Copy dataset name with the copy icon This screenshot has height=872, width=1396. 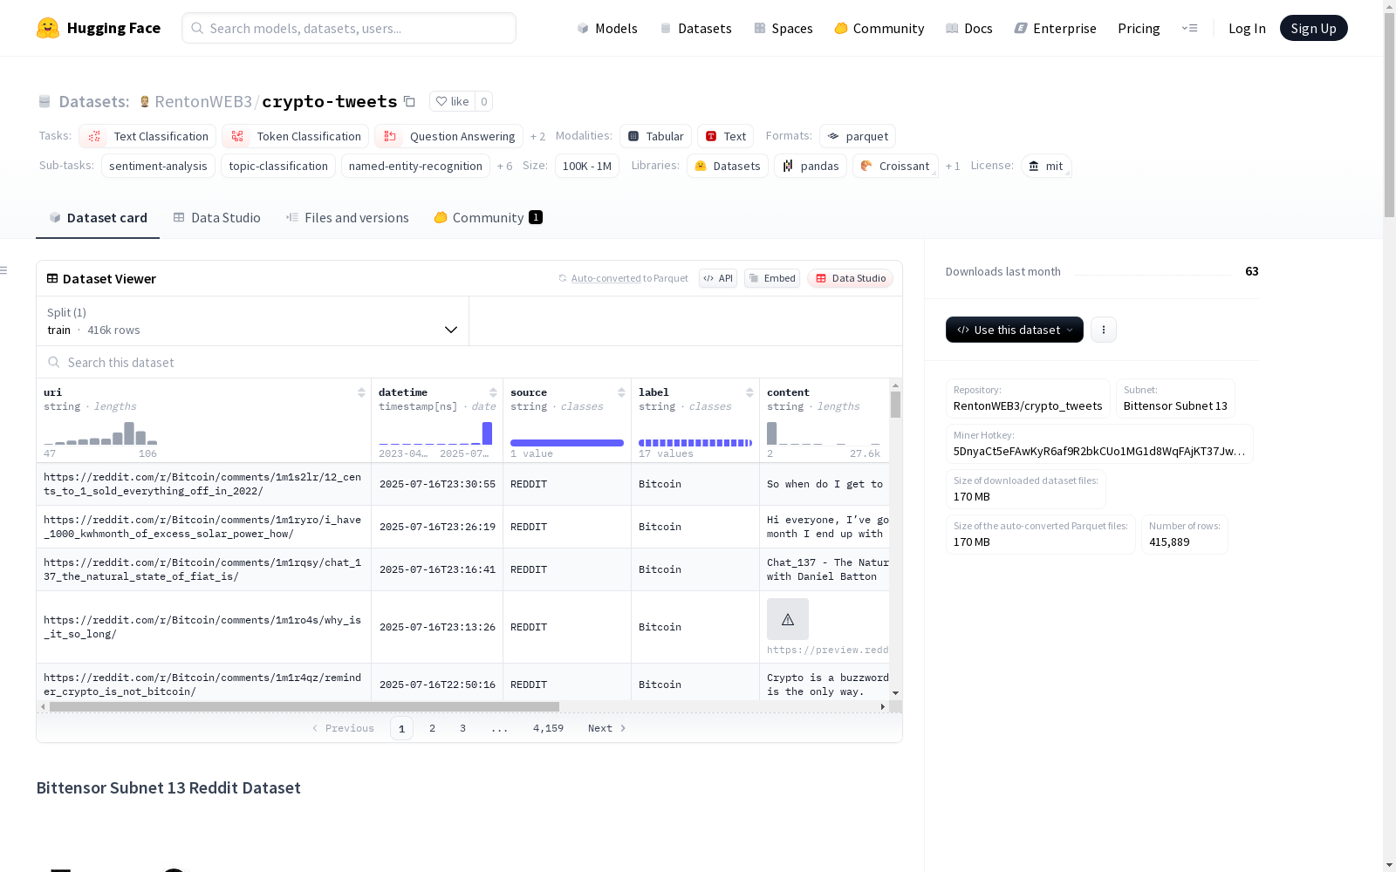(x=409, y=101)
